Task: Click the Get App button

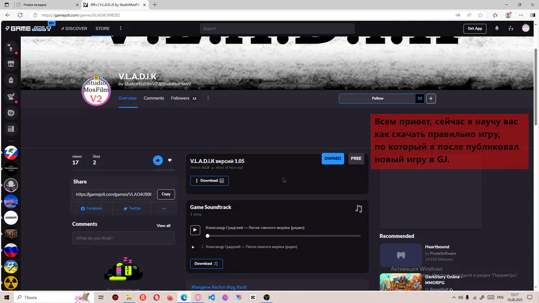Action: click(475, 29)
